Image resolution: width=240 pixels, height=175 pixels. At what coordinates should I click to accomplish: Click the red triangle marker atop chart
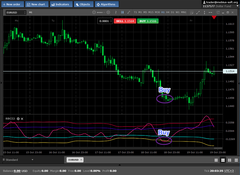(214, 17)
